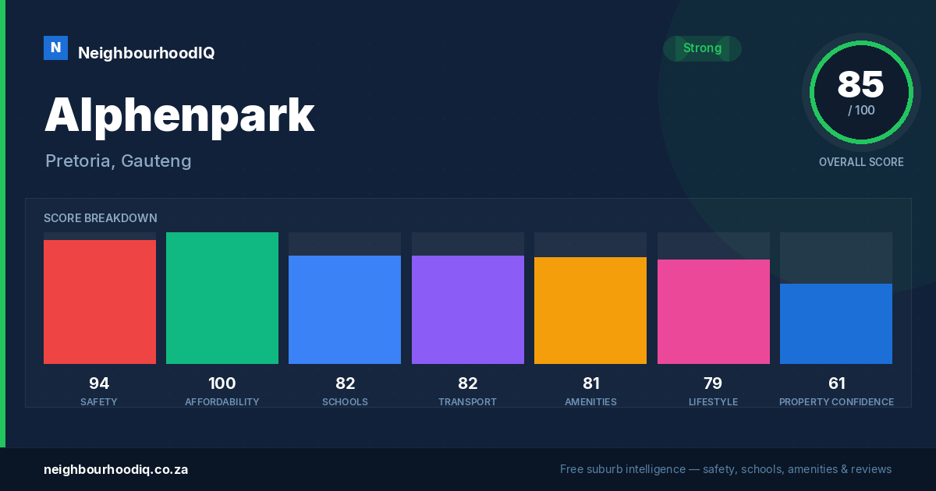Click the Affordability score value 100
Screen dimensions: 936x491
point(222,383)
